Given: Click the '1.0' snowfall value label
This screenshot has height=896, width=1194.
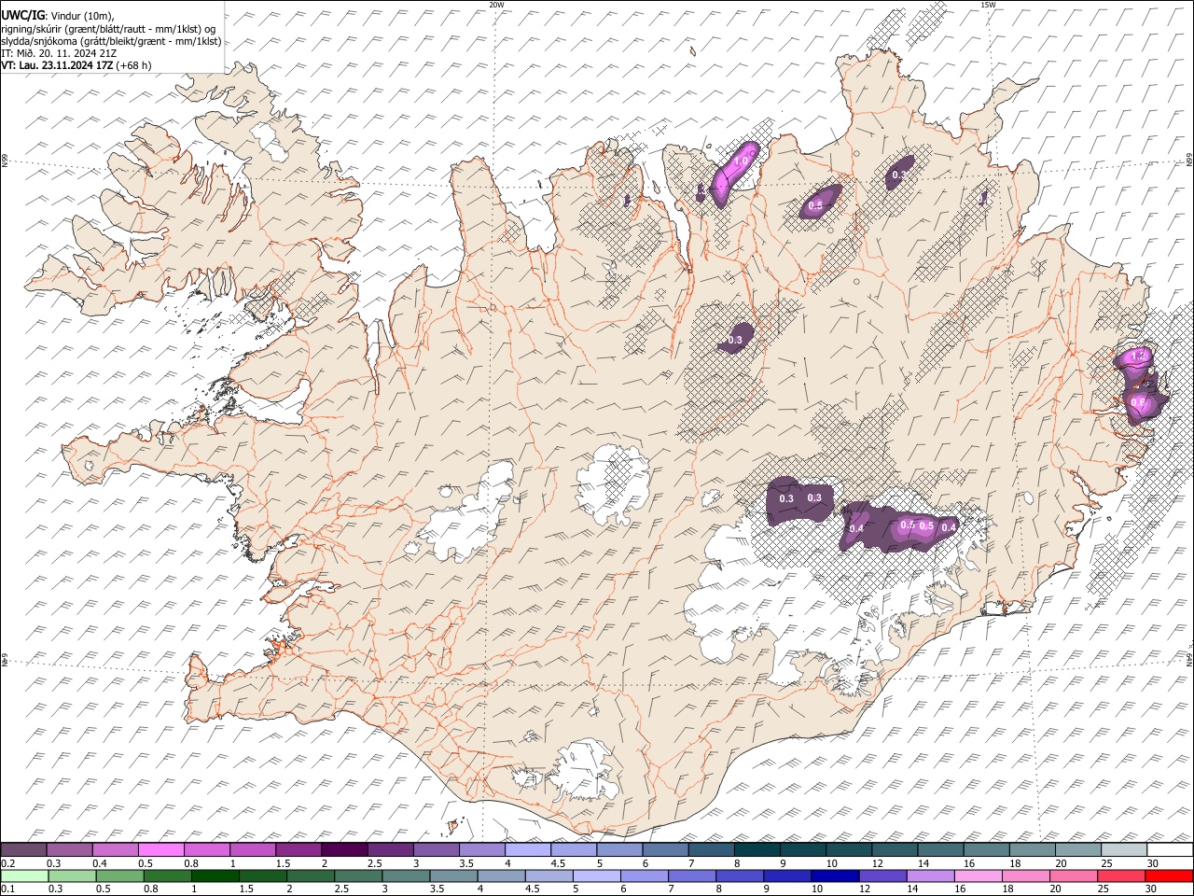Looking at the screenshot, I should pyautogui.click(x=742, y=161).
